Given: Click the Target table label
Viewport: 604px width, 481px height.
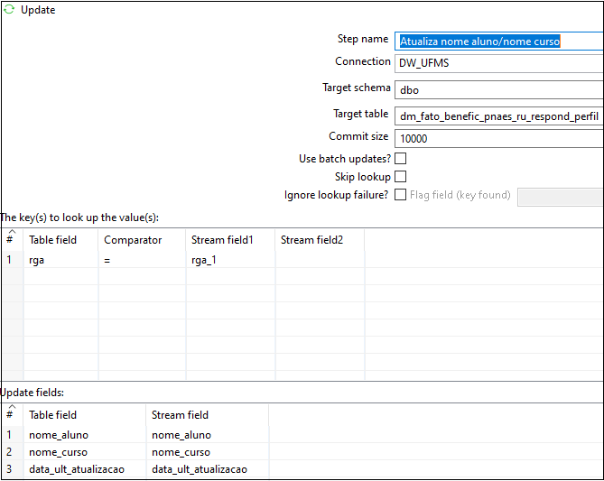Looking at the screenshot, I should click(x=361, y=114).
